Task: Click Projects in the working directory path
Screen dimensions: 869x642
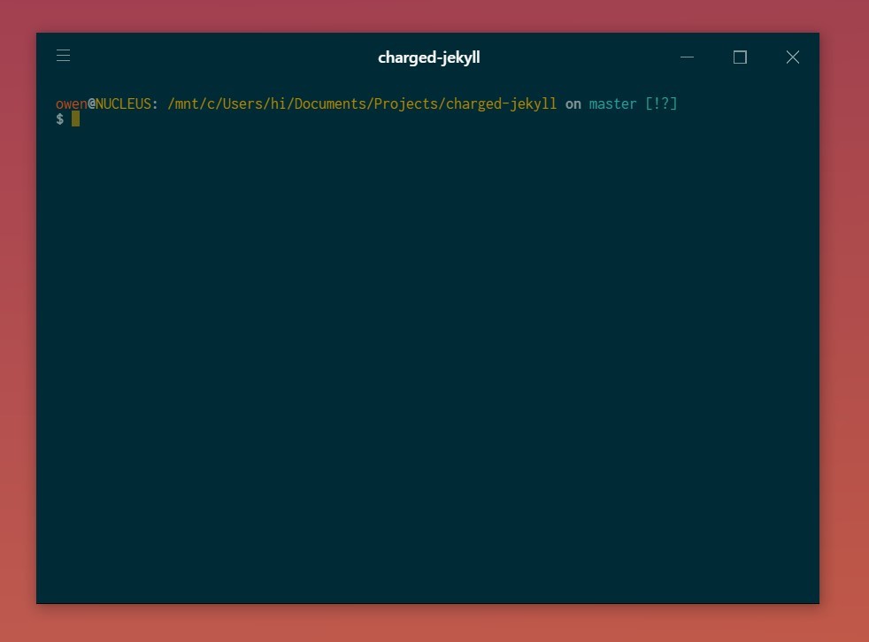Action: pyautogui.click(x=405, y=104)
